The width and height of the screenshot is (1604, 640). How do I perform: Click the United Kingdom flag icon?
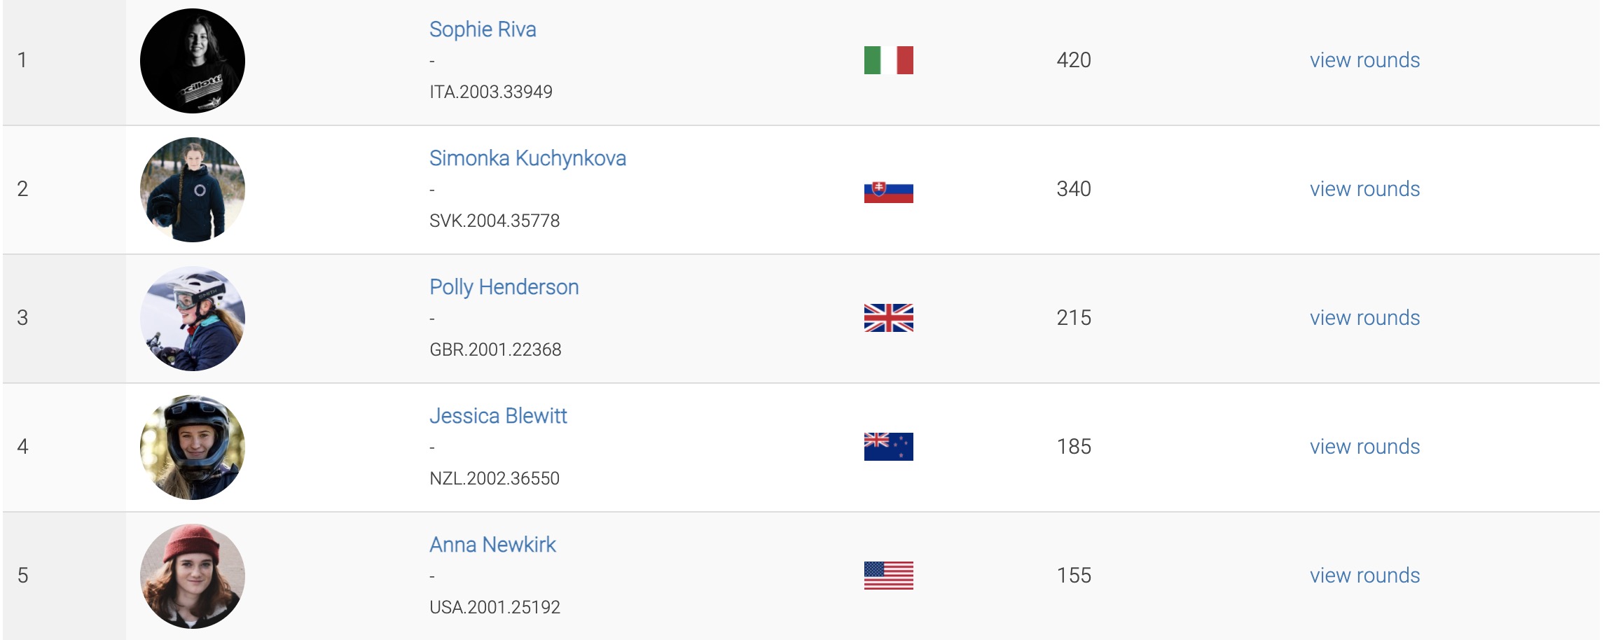coord(888,318)
